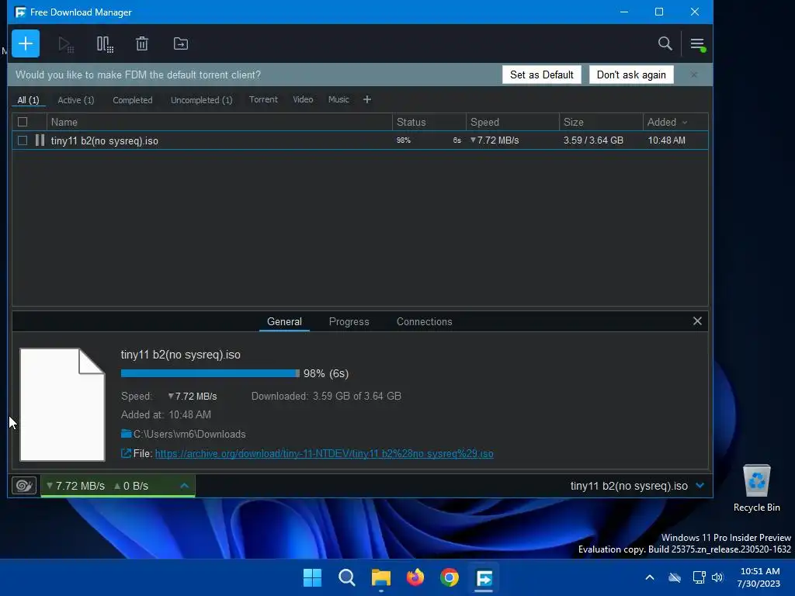Open File Explorer from taskbar
795x596 pixels.
pos(380,577)
